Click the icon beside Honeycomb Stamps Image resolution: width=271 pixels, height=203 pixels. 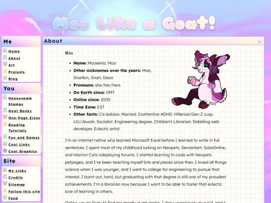[5, 97]
